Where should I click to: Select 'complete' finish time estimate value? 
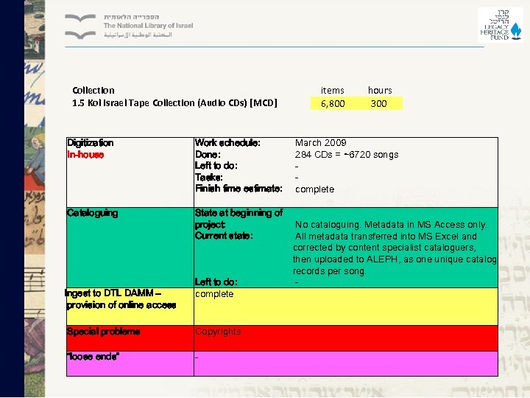tap(315, 189)
